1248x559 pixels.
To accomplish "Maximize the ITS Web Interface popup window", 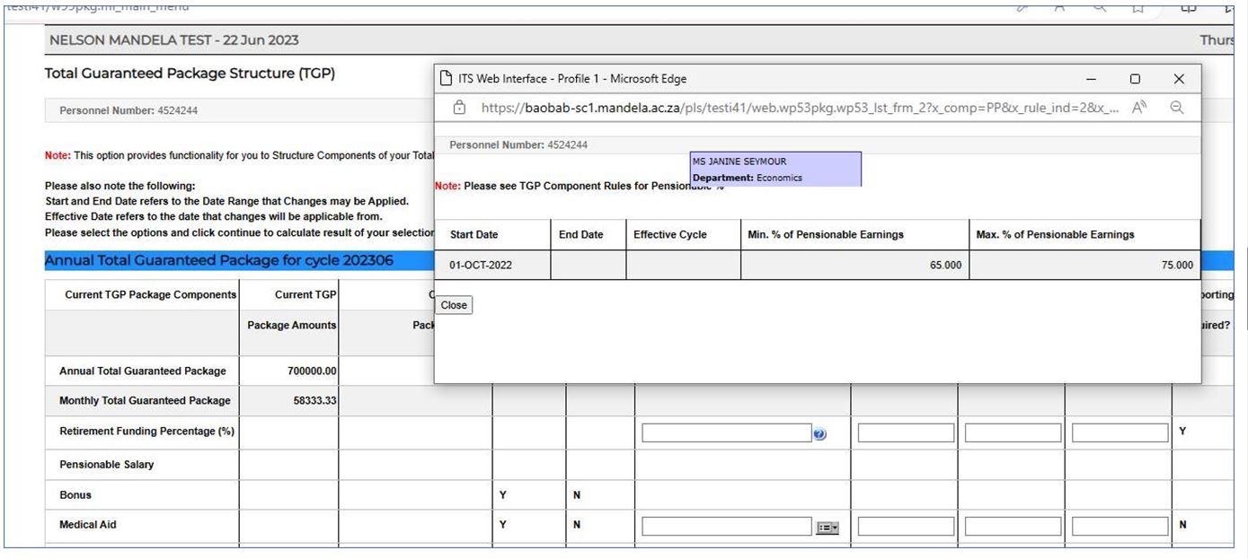I will click(1135, 79).
